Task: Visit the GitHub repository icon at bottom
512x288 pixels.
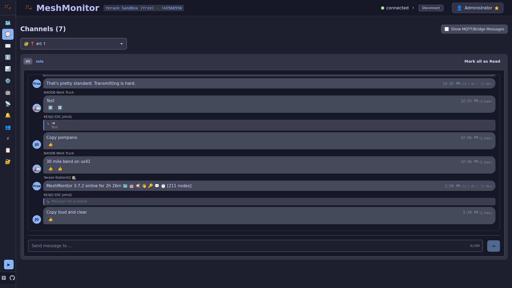Action: [x=12, y=278]
